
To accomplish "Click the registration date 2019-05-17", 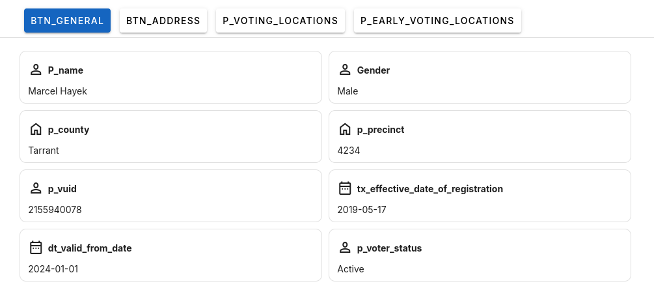I will tap(361, 210).
